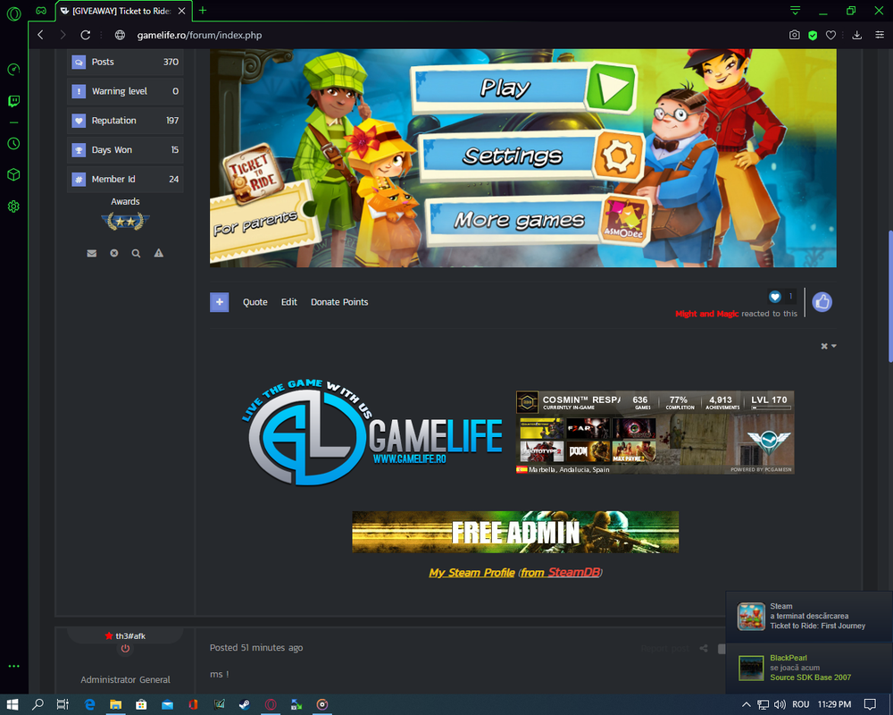This screenshot has height=715, width=893.
Task: Click the address bar URL
Action: pyautogui.click(x=199, y=36)
